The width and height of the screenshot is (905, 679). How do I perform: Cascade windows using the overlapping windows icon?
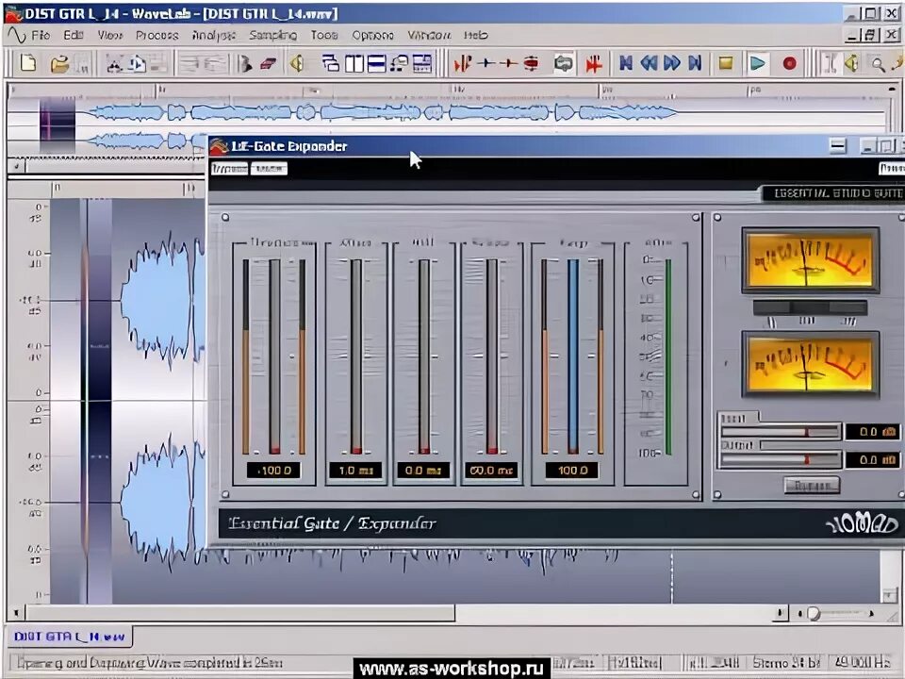[331, 63]
